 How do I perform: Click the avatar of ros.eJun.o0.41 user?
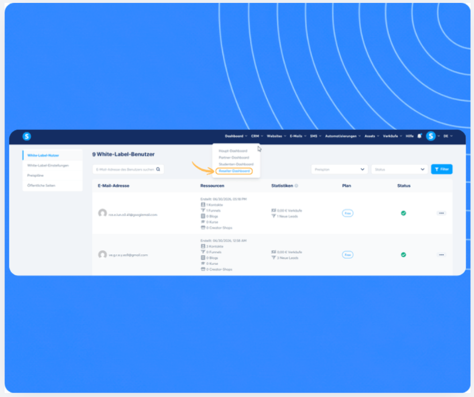(x=102, y=213)
